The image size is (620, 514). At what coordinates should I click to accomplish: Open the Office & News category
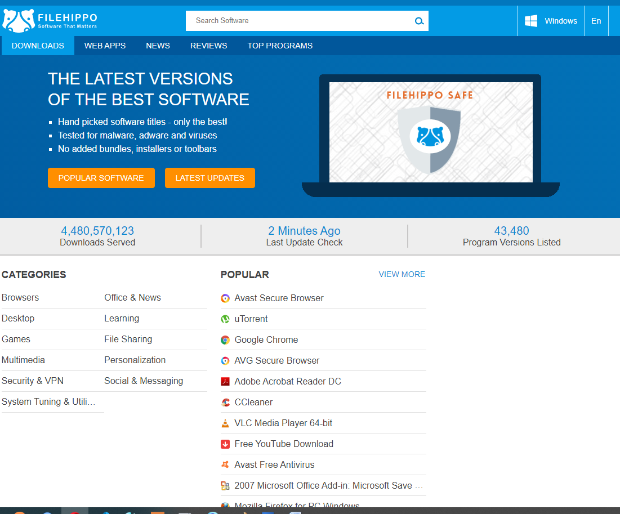(x=132, y=298)
